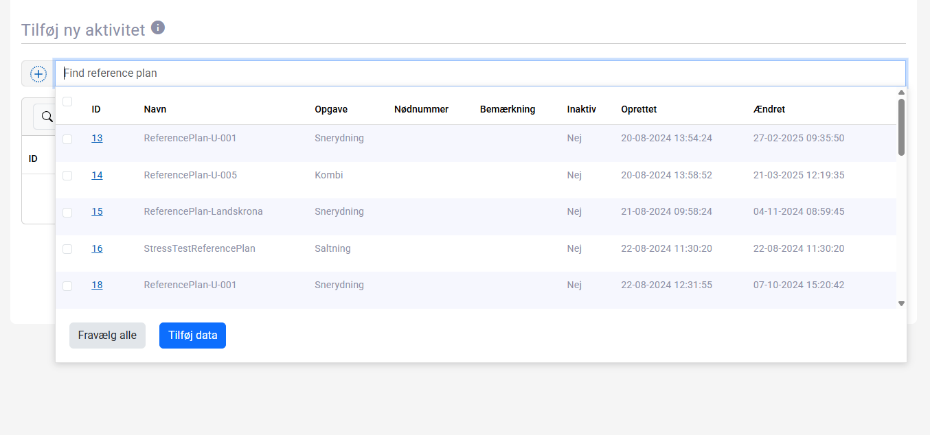Focus the Find reference plan search field
The height and width of the screenshot is (435, 930).
pyautogui.click(x=480, y=73)
